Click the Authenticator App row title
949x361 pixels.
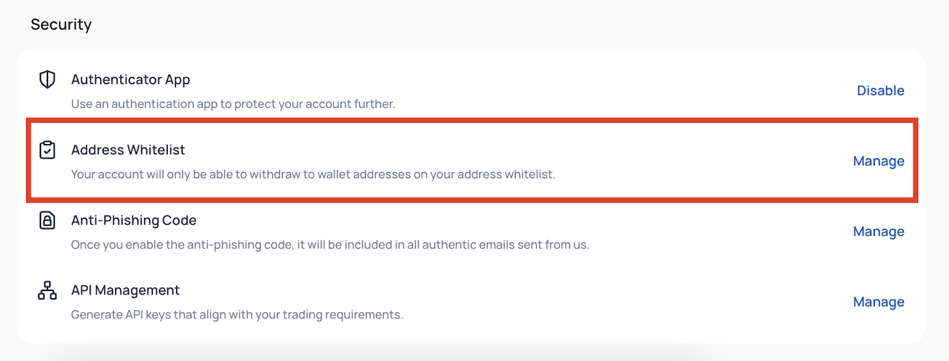(x=130, y=79)
